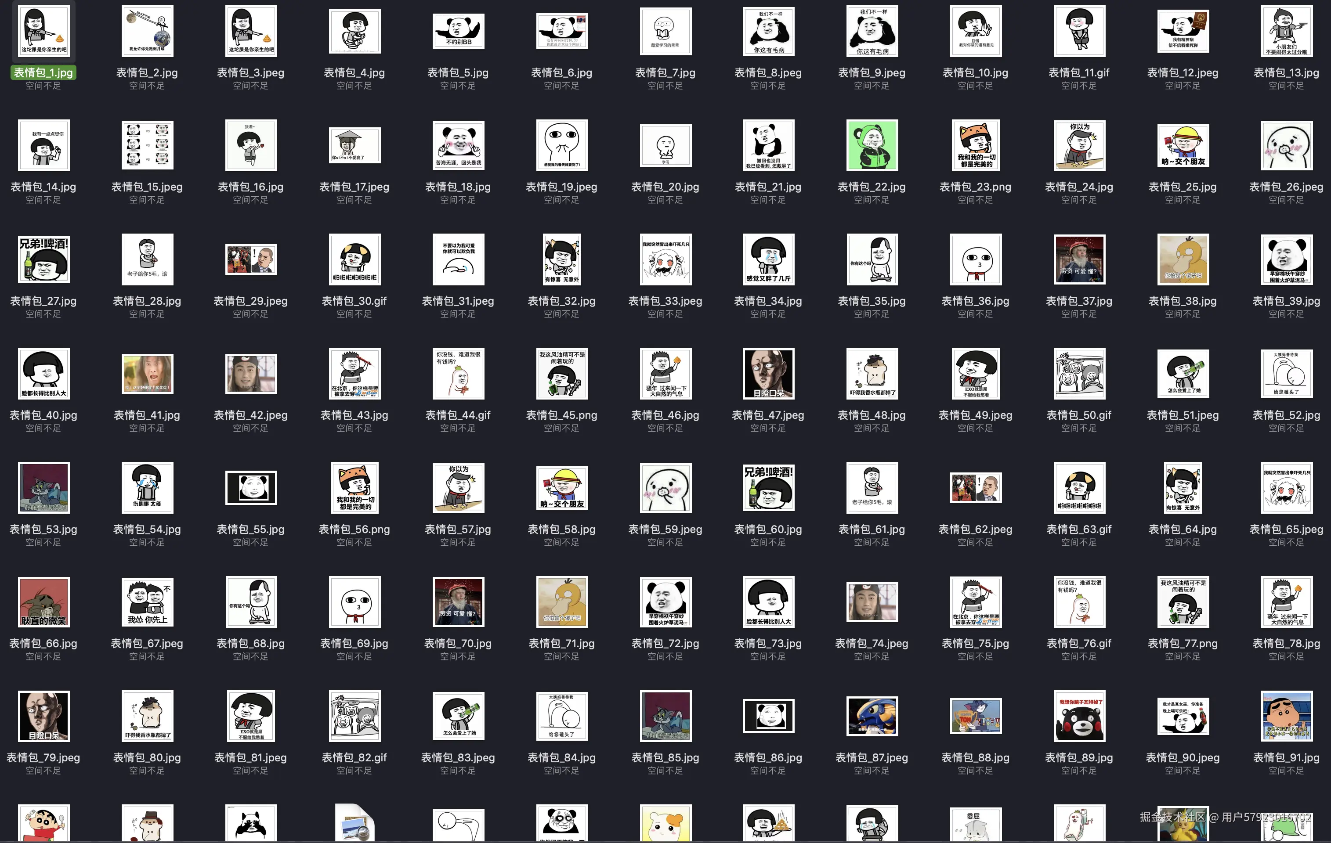Select the 表情包_70.jpg old man image

pyautogui.click(x=458, y=602)
